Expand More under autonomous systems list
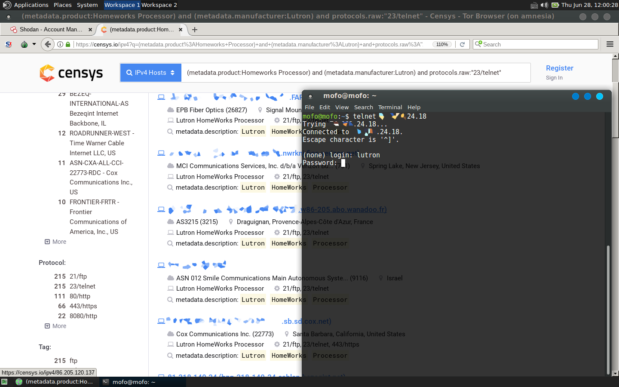Viewport: 619px width, 387px height. (x=56, y=242)
